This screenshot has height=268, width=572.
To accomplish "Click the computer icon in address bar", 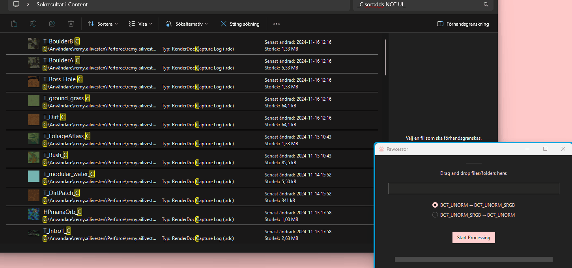I will click(x=16, y=4).
